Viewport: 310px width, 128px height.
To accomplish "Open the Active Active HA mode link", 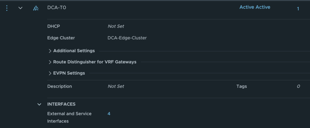I will (255, 7).
